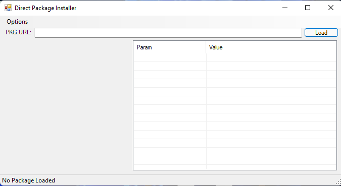Select the Value column header
Screen dimensions: 341x186
click(271, 47)
